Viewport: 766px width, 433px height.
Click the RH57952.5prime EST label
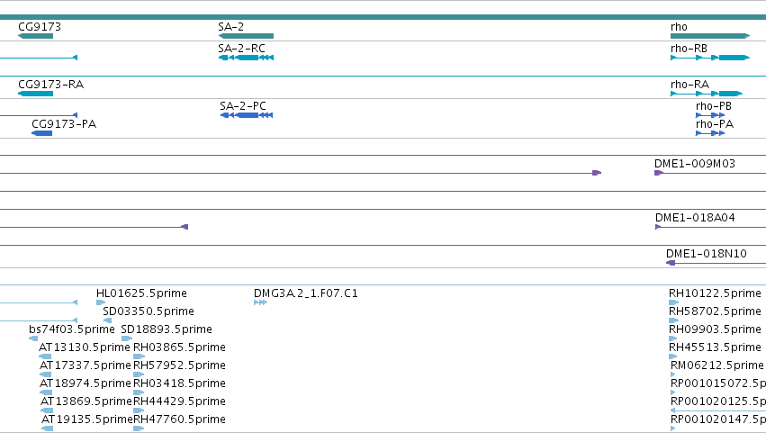tap(179, 365)
